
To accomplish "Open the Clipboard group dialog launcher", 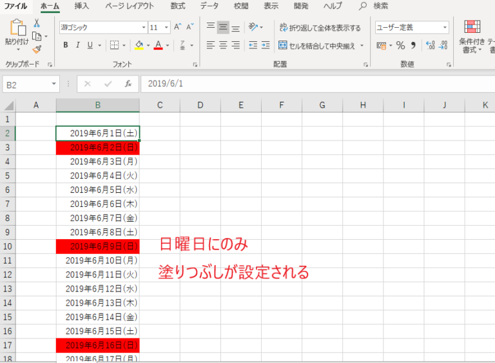I will click(50, 64).
